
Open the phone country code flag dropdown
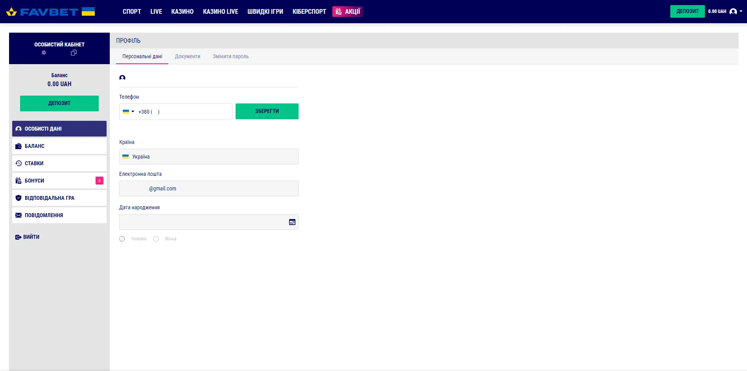pyautogui.click(x=129, y=112)
